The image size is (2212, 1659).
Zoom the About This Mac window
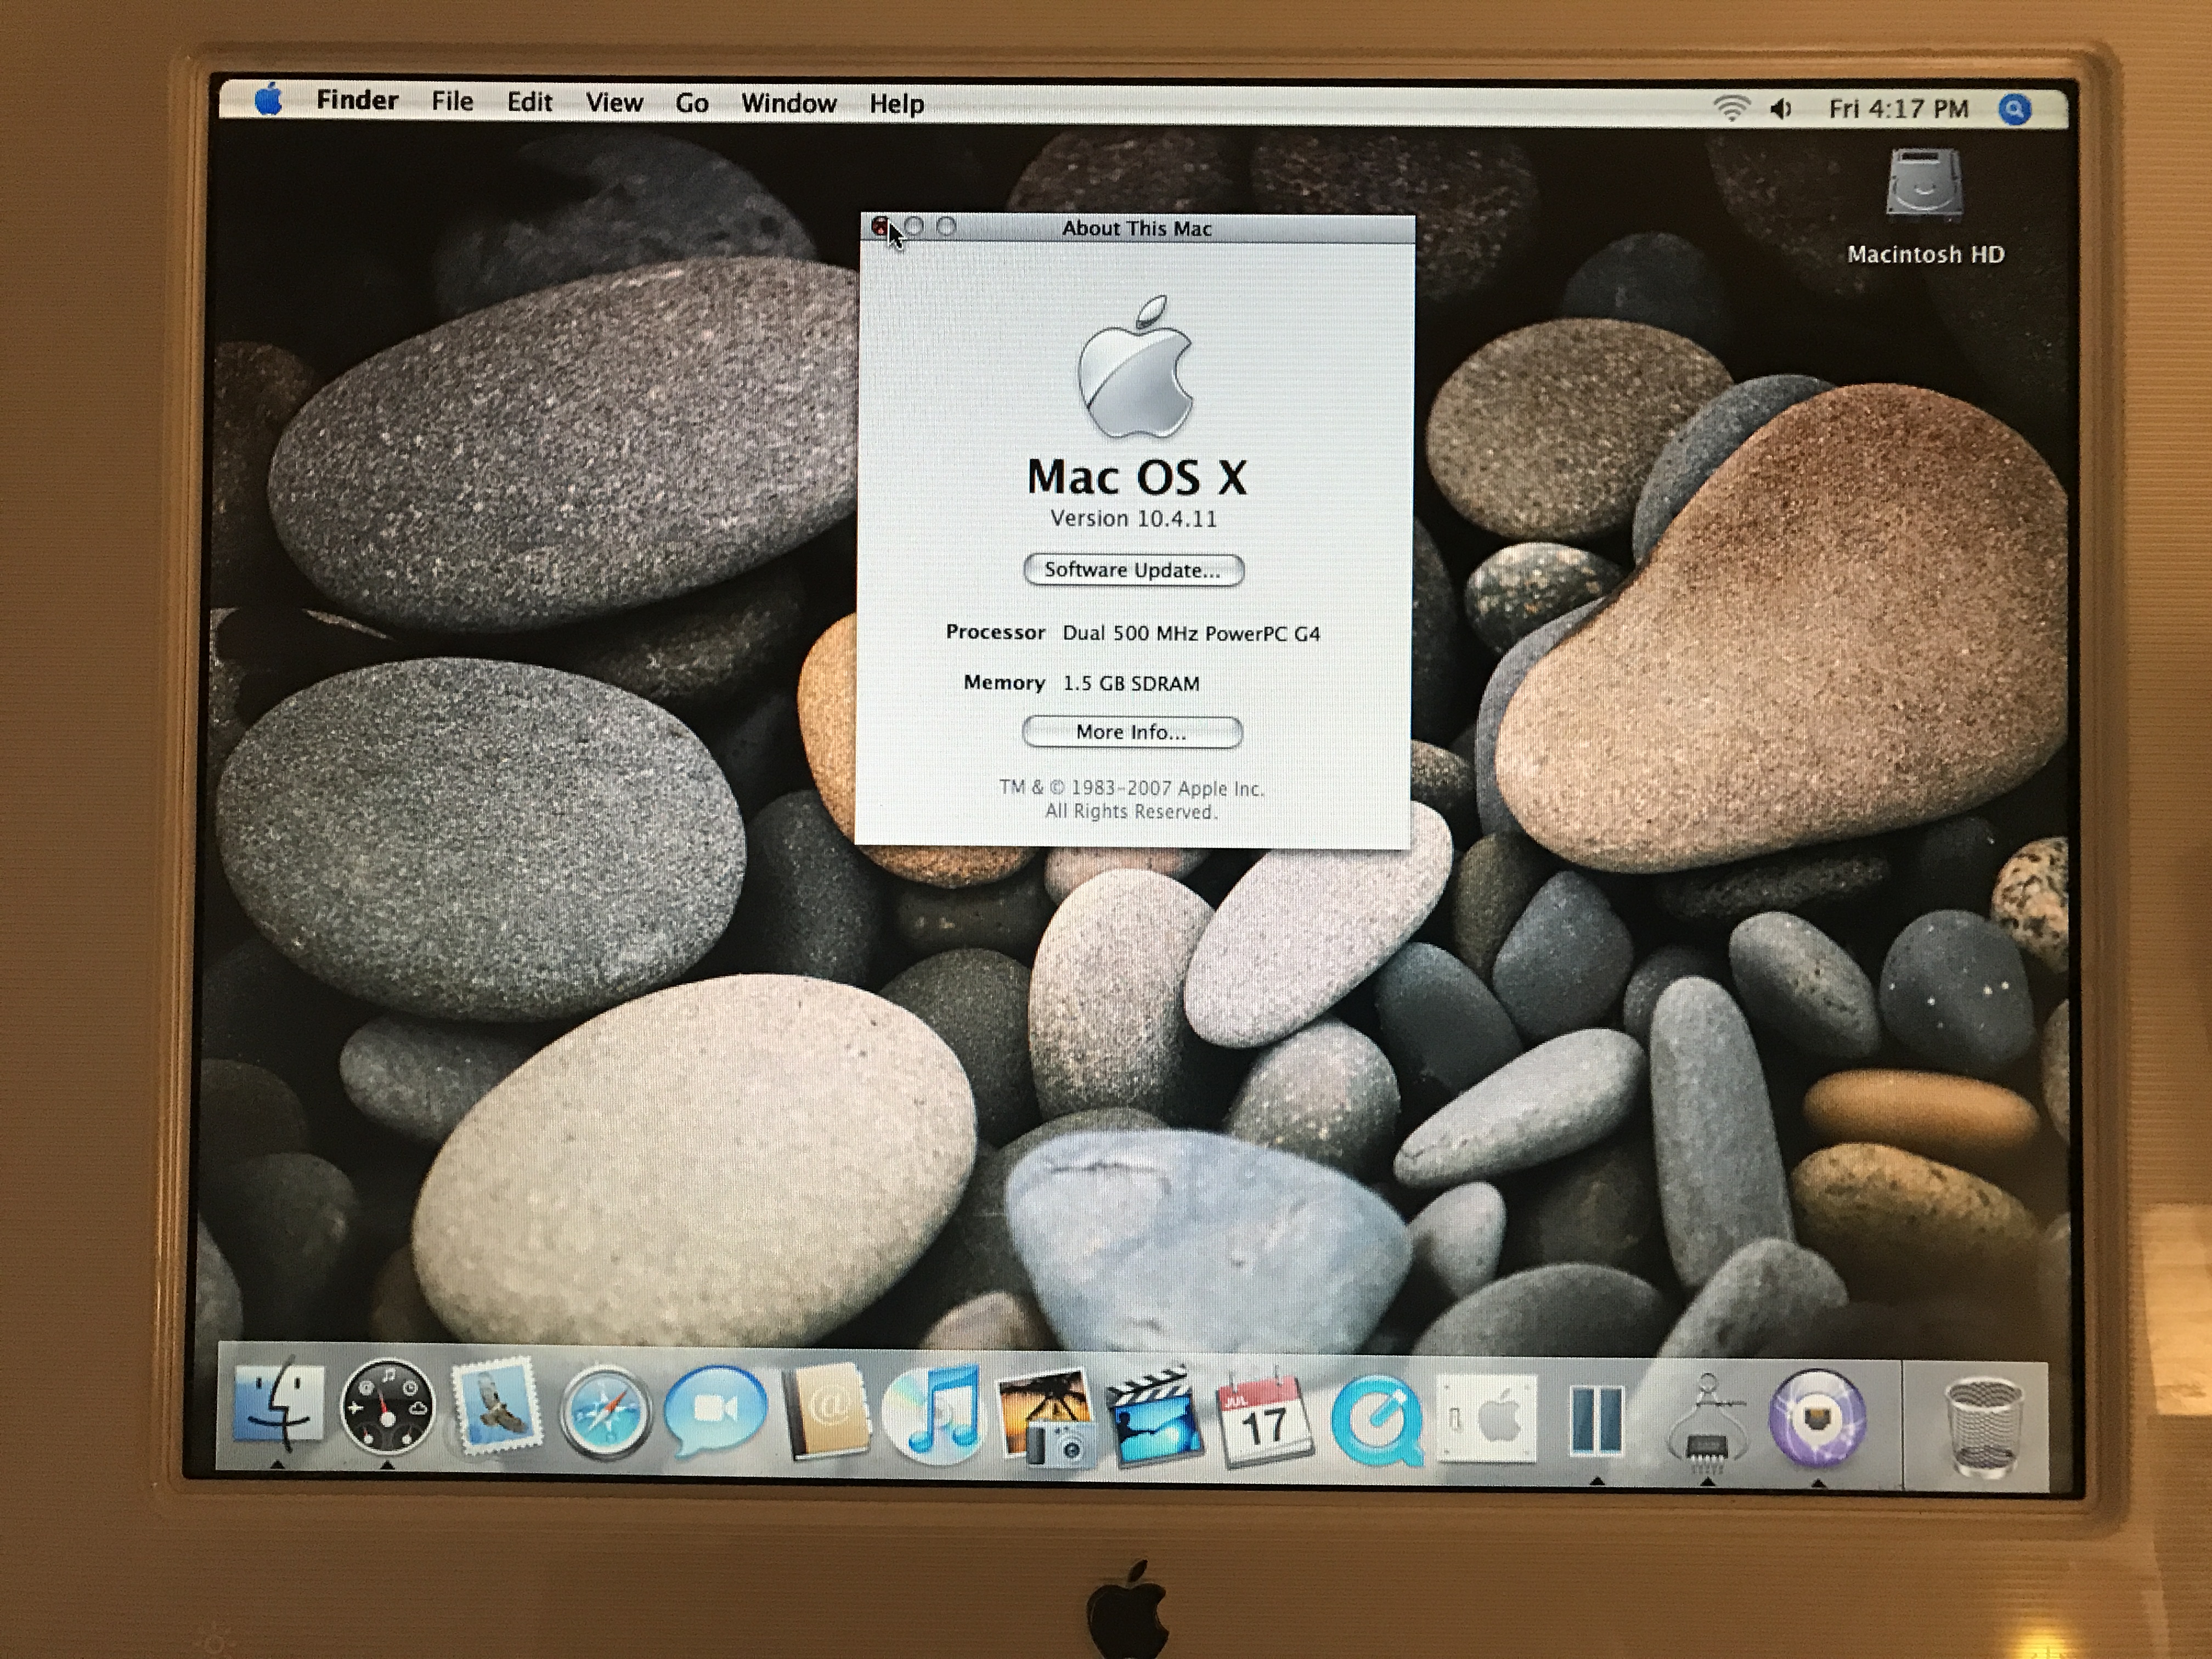[x=946, y=227]
